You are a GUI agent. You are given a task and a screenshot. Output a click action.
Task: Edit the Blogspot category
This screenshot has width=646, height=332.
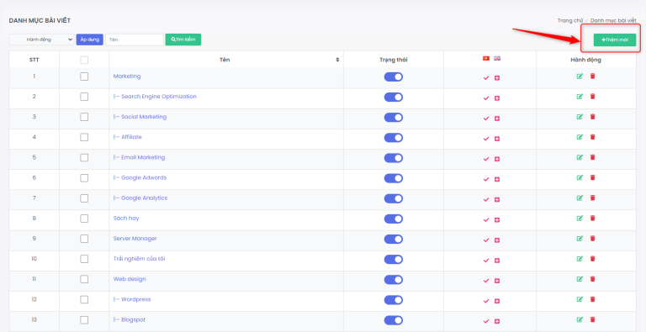point(580,319)
